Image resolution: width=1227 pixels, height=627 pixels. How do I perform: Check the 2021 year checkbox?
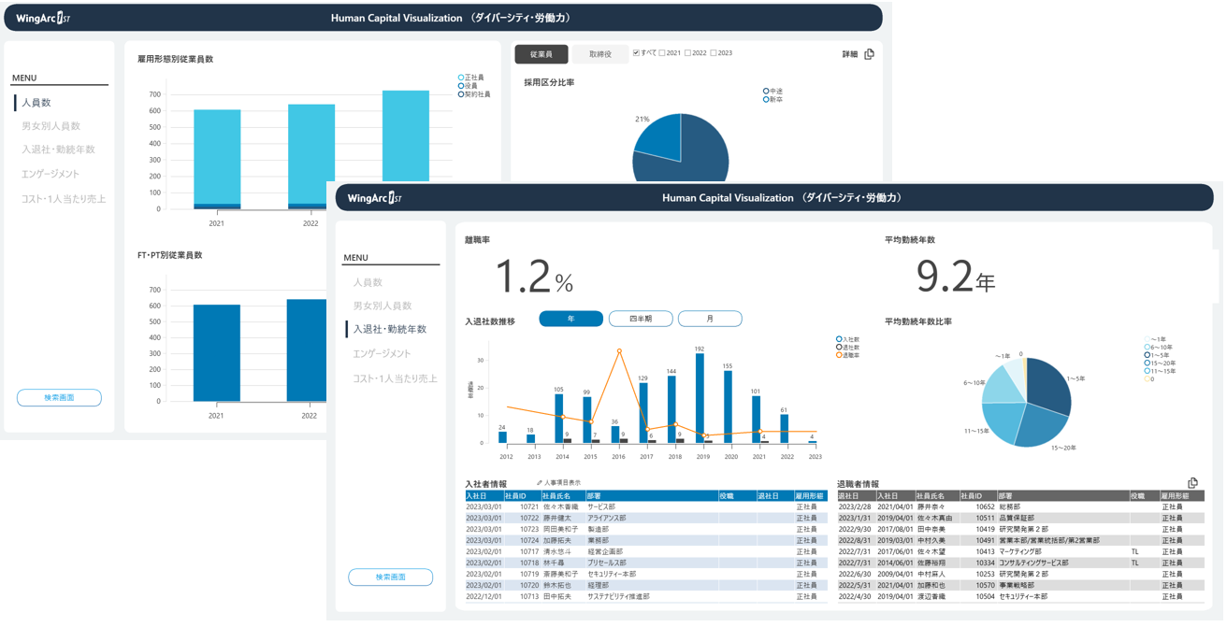[663, 53]
